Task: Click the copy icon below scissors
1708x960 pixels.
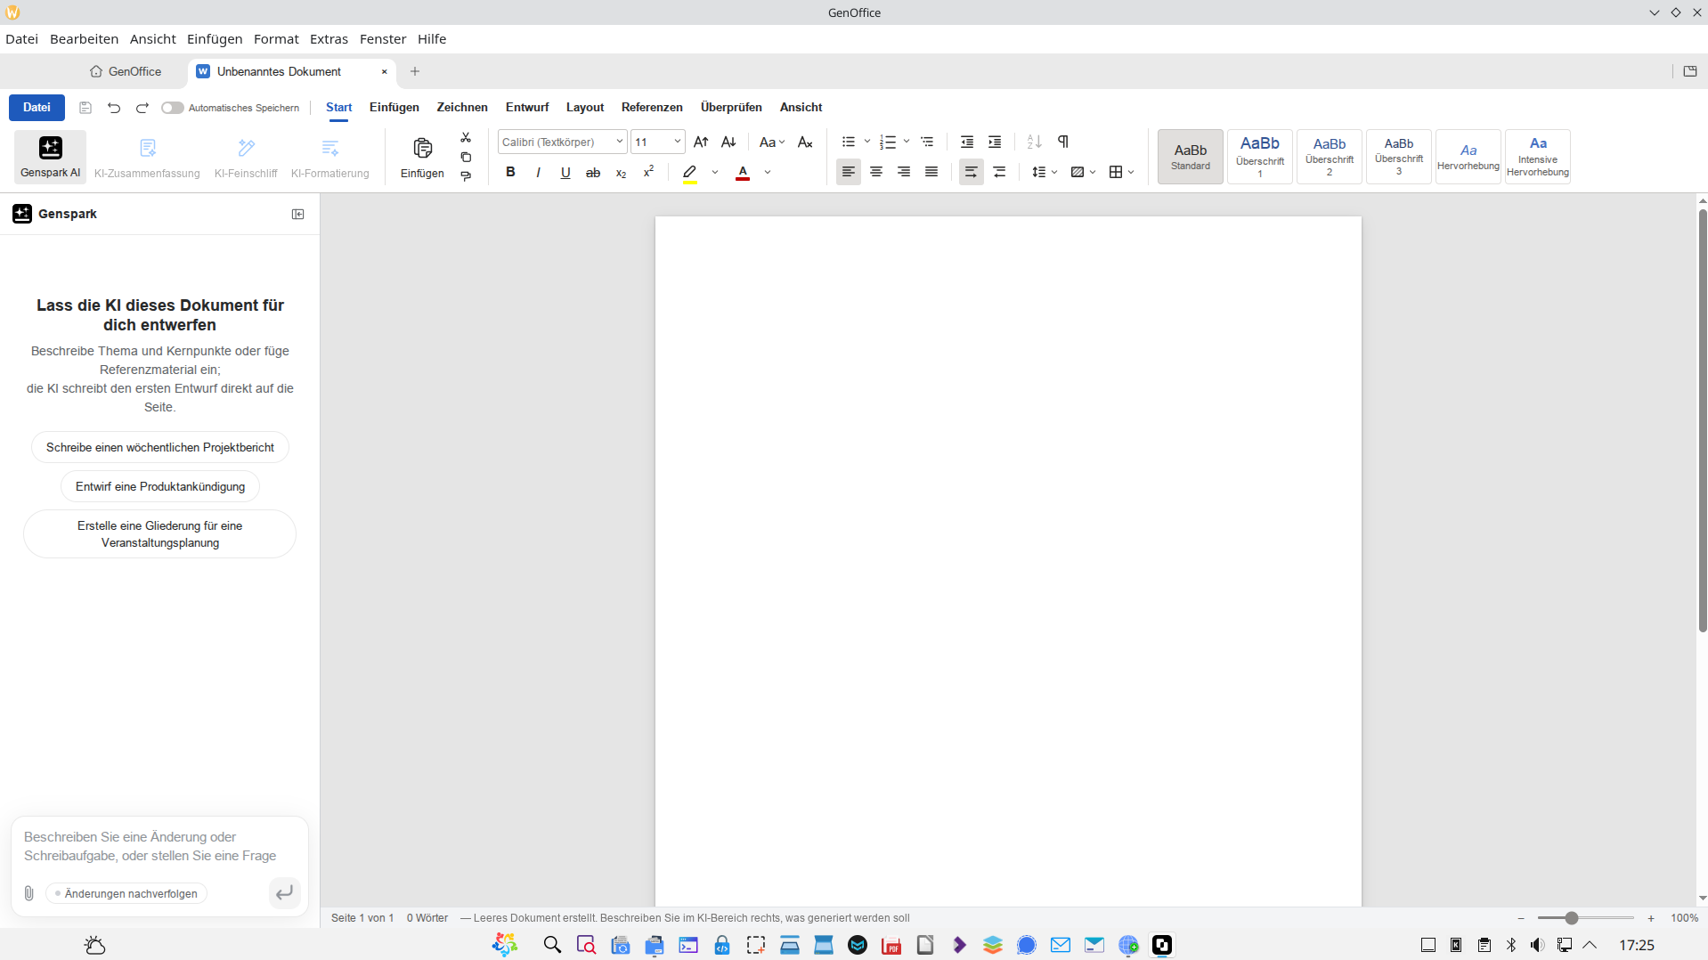Action: pyautogui.click(x=466, y=157)
